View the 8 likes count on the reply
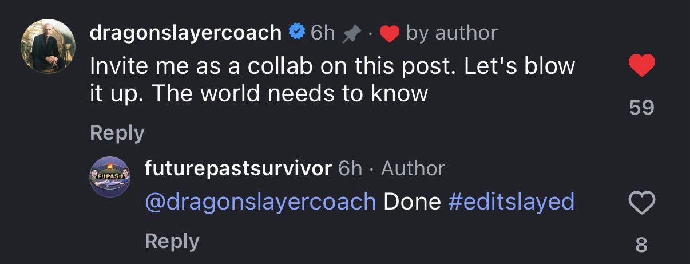Viewport: 690px width, 264px height. (x=641, y=245)
